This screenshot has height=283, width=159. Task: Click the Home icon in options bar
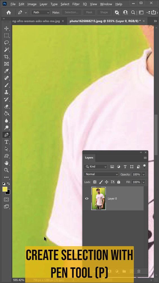[x=9, y=12]
